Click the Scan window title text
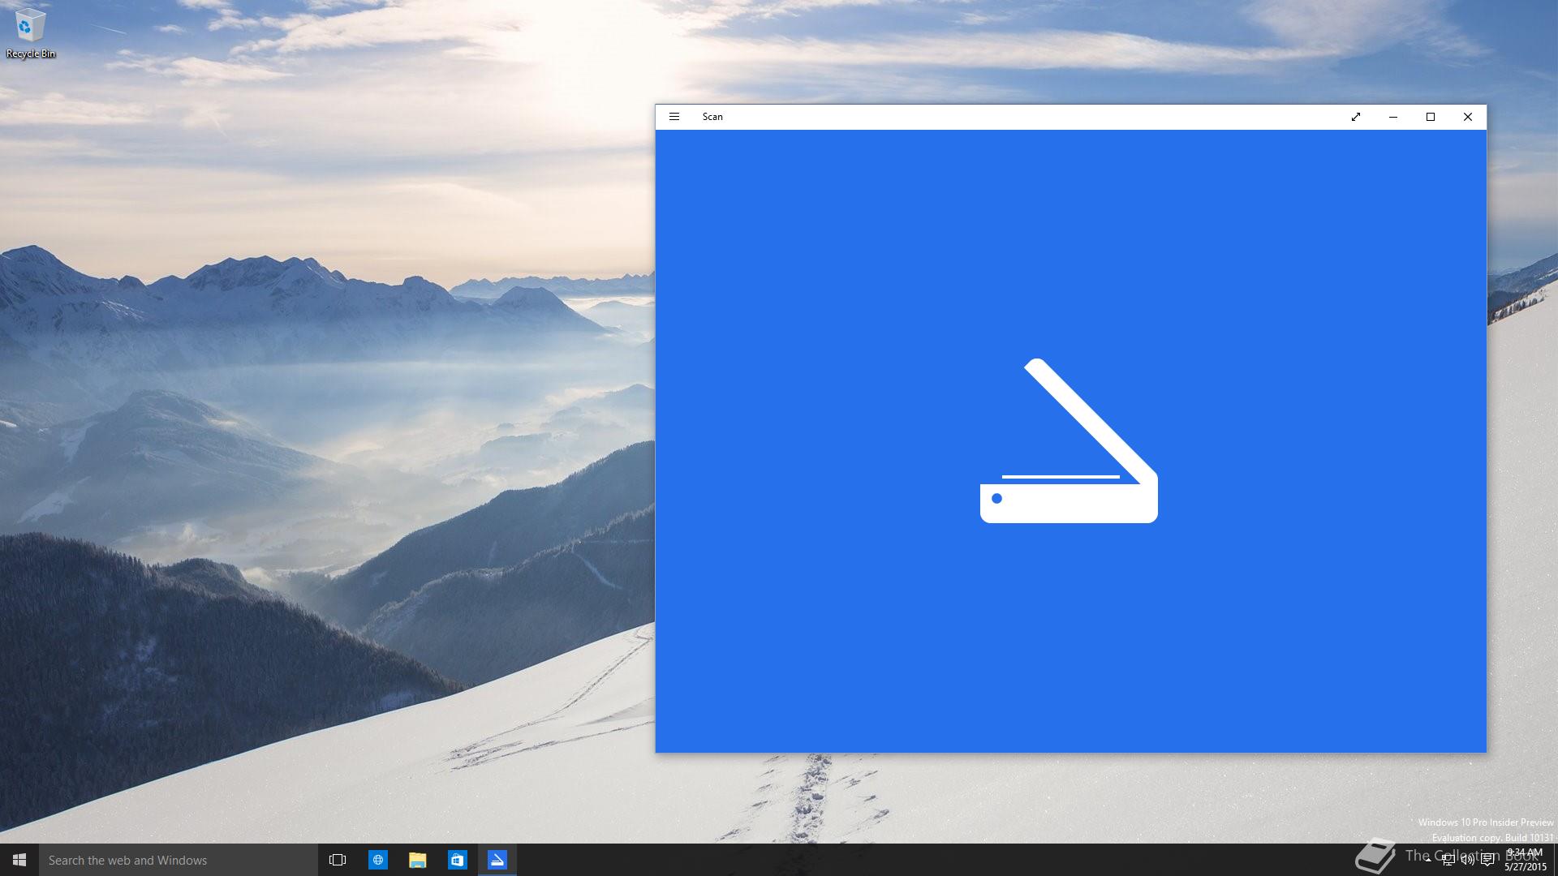The width and height of the screenshot is (1558, 876). (x=712, y=117)
